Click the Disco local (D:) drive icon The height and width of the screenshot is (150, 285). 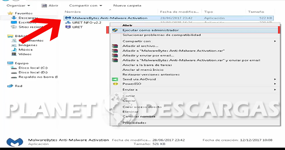14,73
